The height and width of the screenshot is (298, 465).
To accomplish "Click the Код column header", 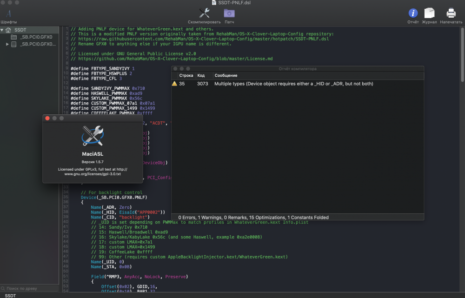I will coord(201,75).
